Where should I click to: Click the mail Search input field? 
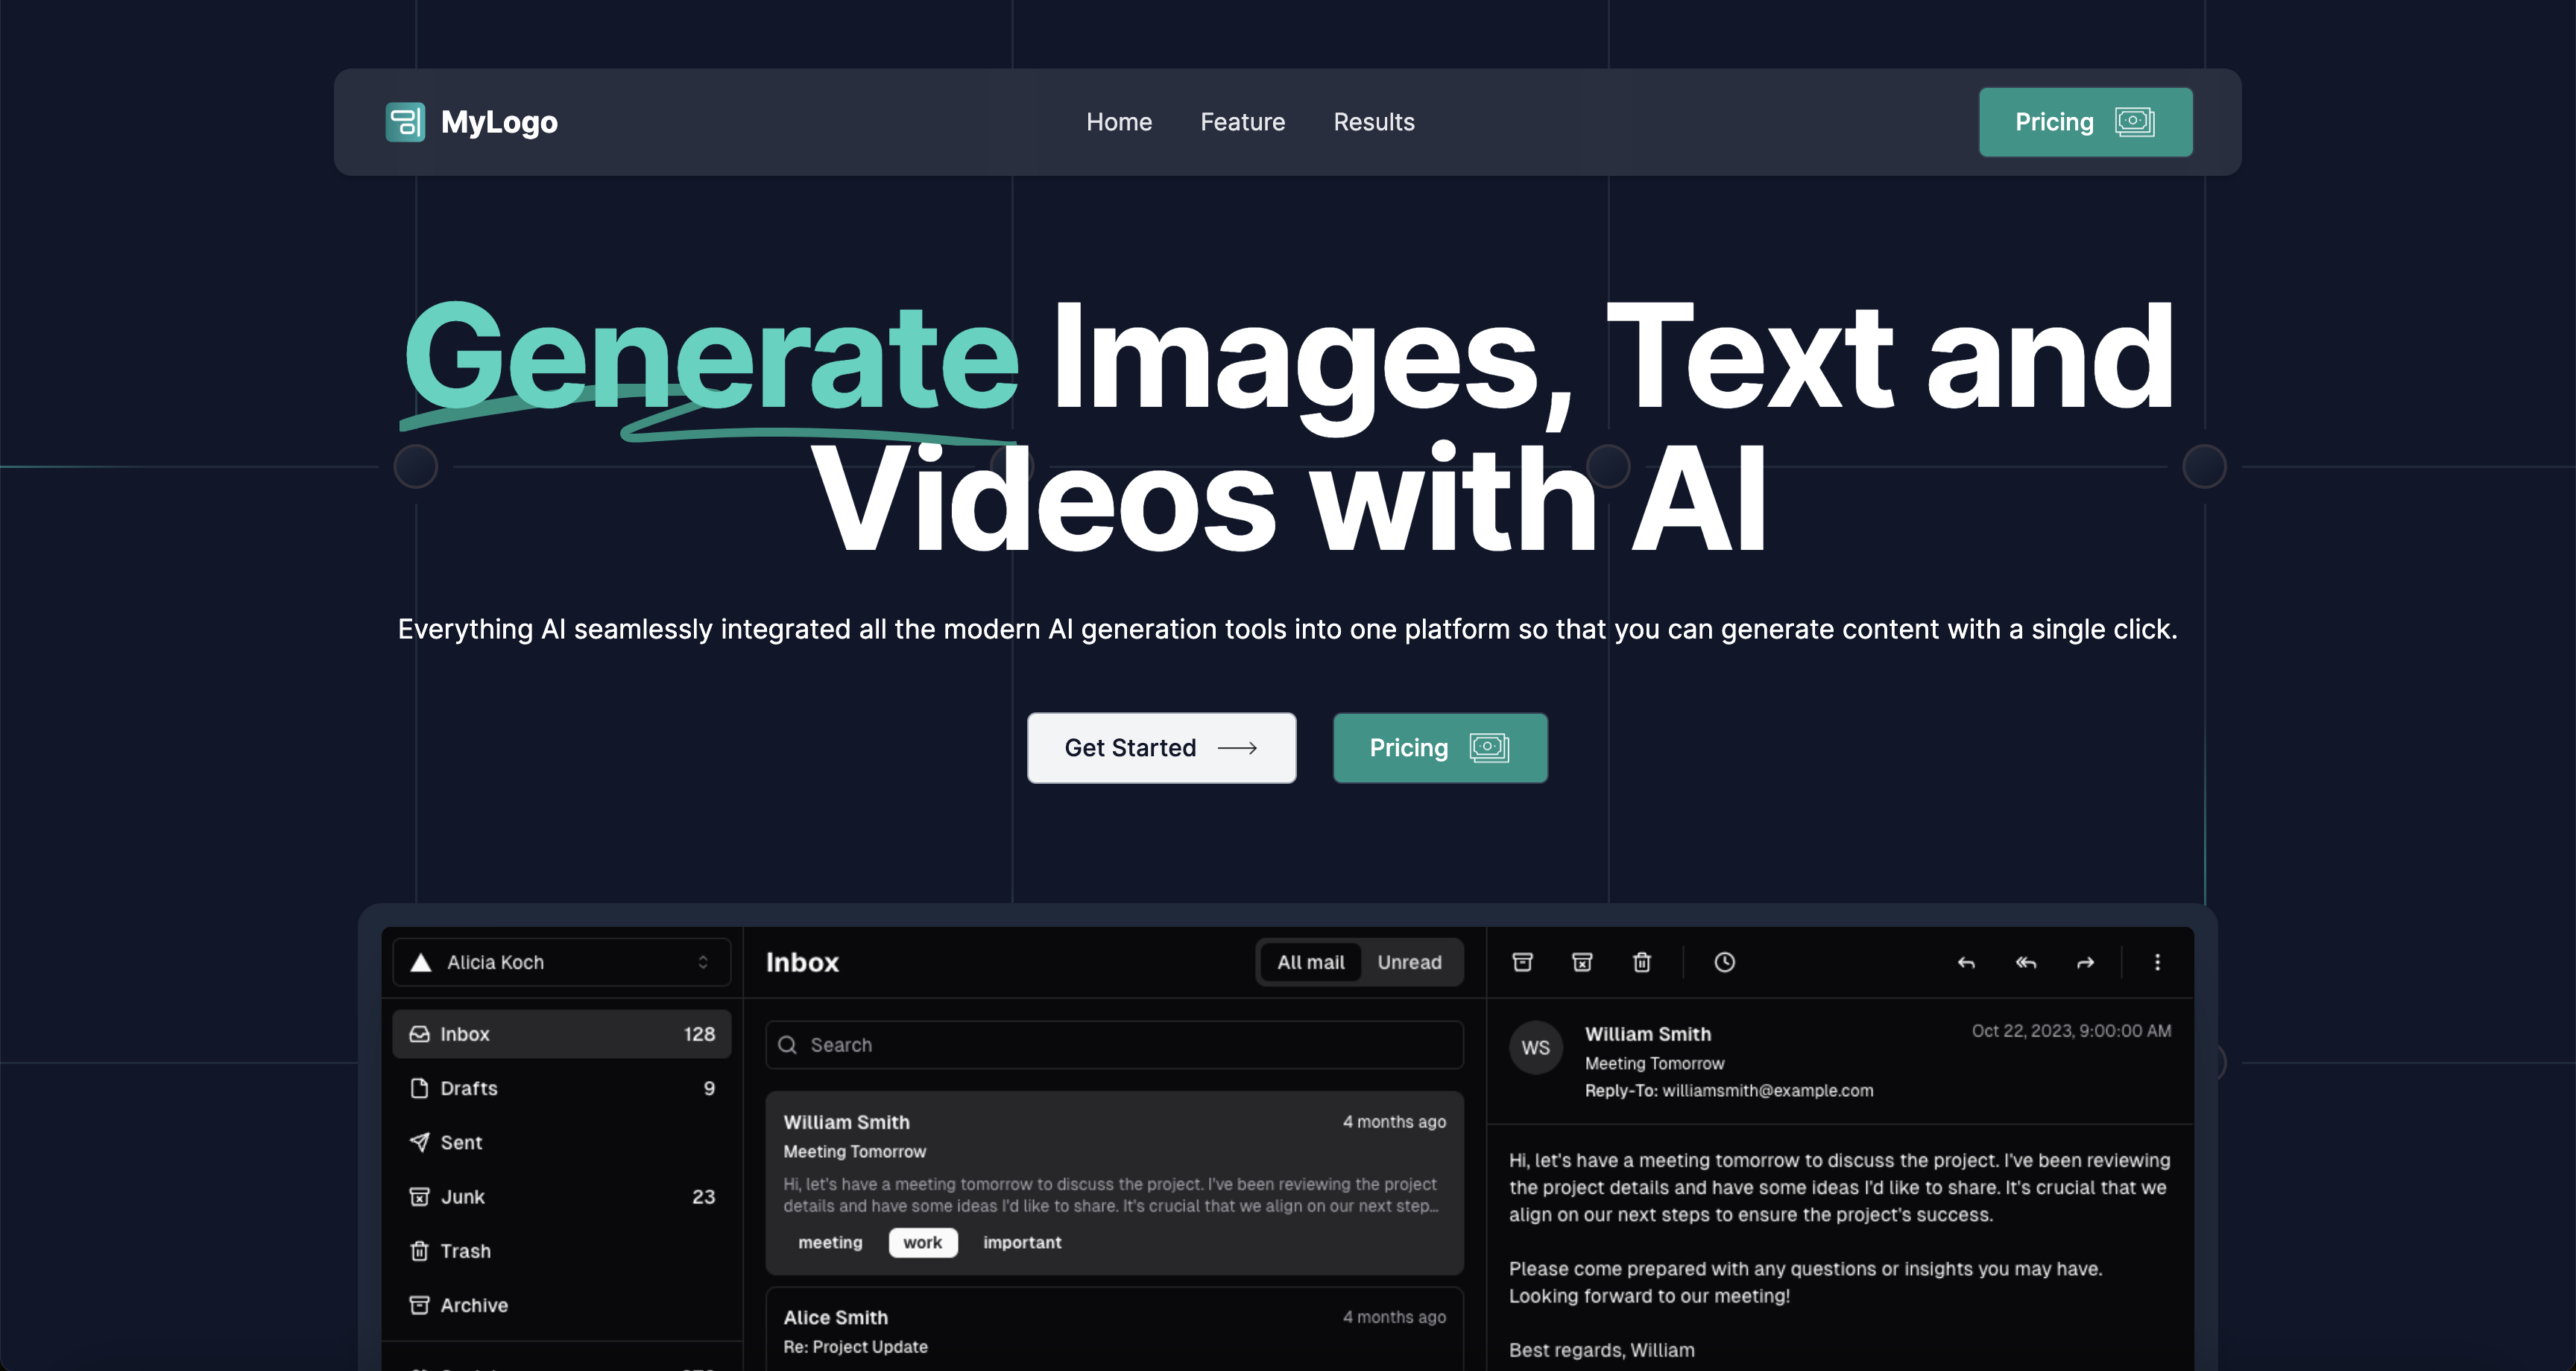tap(1115, 1045)
